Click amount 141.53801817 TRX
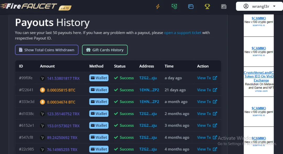The width and height of the screenshot is (283, 154). (x=63, y=78)
